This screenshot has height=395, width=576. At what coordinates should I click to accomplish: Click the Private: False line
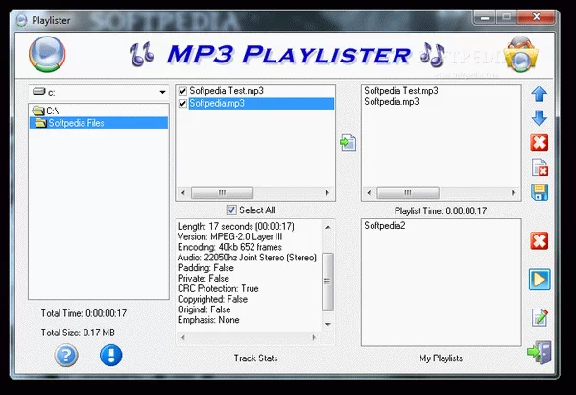coord(204,278)
